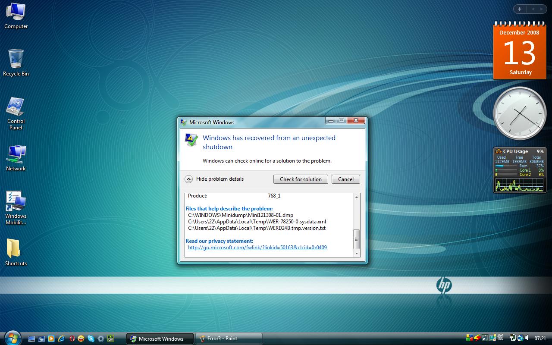Click 'Files that help describe the problem' heading

coord(229,209)
